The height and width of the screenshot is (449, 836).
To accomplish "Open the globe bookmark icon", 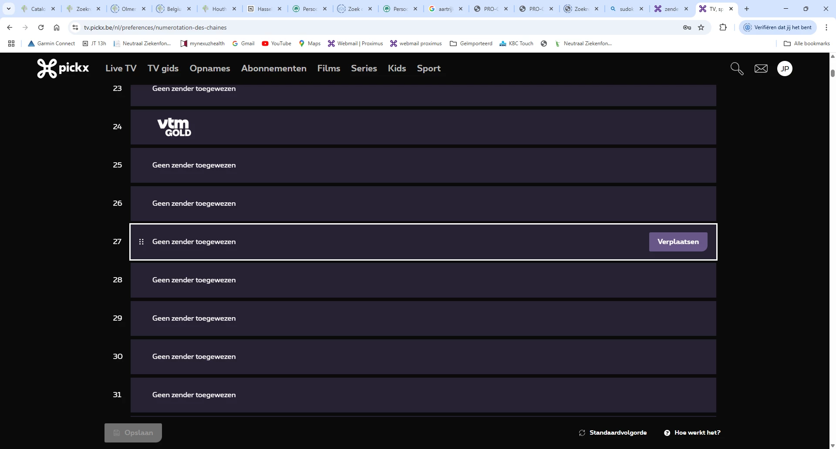I will tap(544, 44).
